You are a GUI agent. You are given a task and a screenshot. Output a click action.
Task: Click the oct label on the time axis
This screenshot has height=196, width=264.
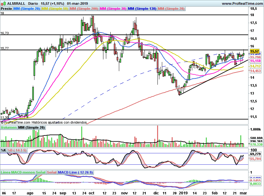pos(91,193)
